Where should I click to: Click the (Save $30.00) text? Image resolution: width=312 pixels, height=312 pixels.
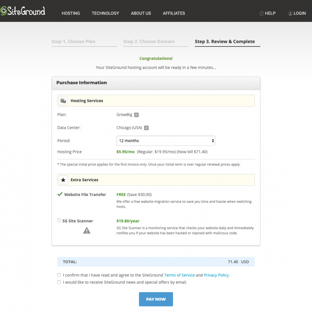point(139,195)
